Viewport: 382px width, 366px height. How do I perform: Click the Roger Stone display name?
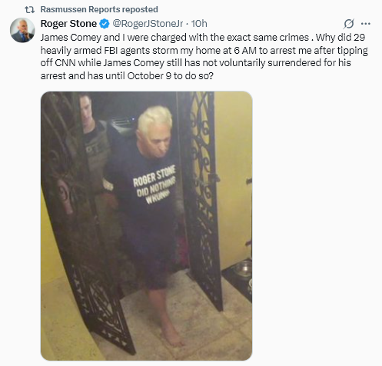click(x=68, y=24)
